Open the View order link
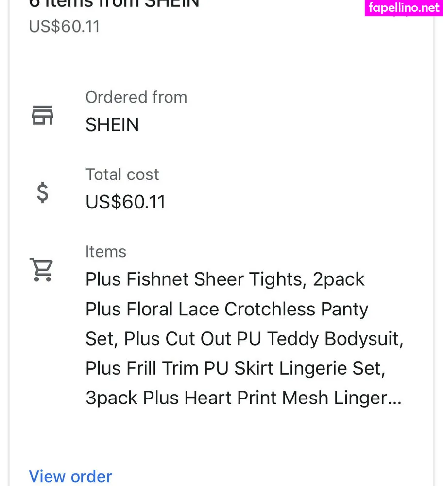 pos(70,476)
